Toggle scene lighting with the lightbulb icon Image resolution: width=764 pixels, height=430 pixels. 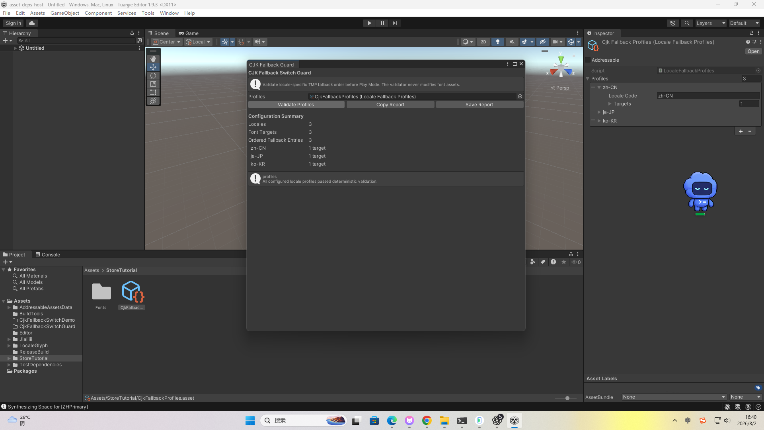497,42
